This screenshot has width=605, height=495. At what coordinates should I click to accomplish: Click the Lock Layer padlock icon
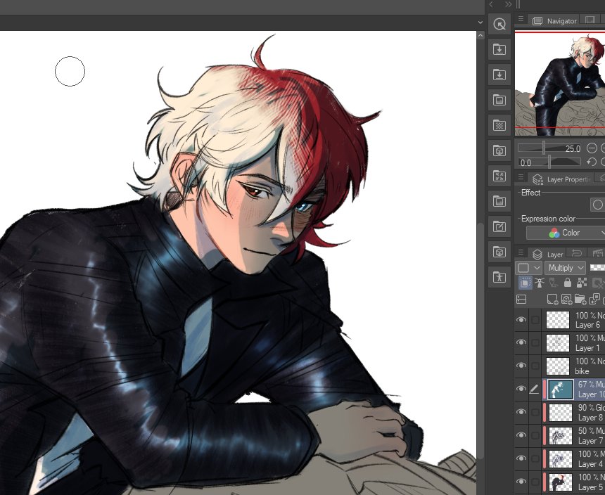pos(567,283)
